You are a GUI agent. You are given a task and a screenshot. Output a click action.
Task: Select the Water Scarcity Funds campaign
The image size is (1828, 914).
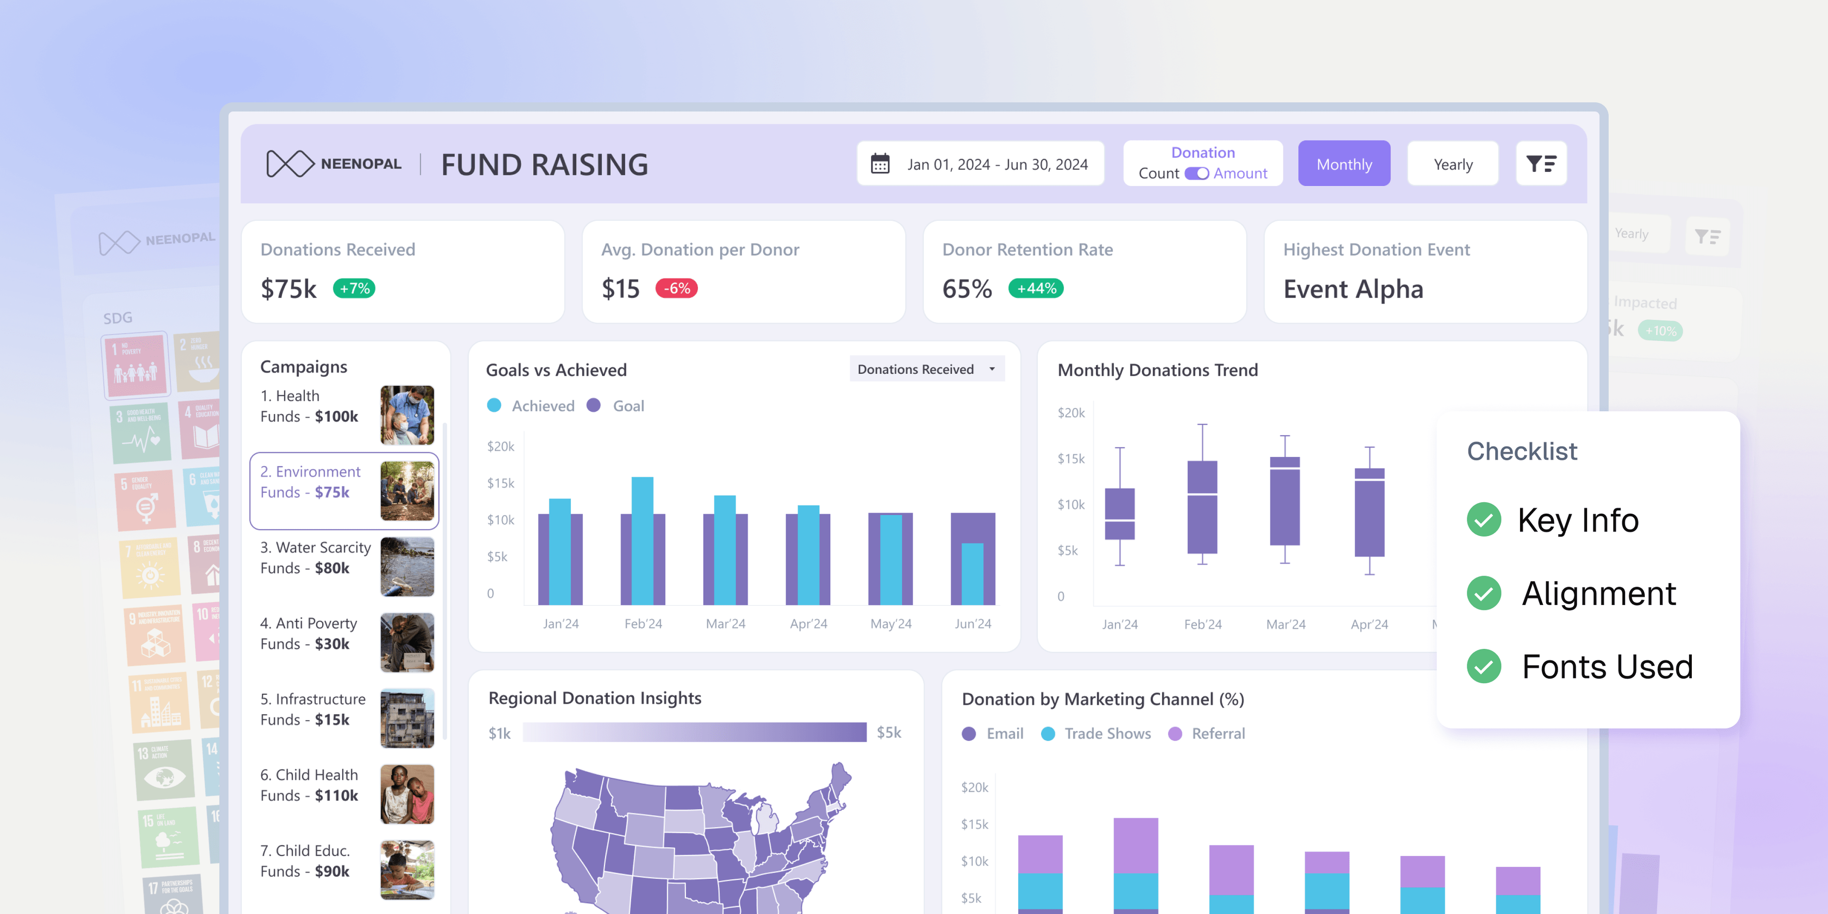click(346, 566)
